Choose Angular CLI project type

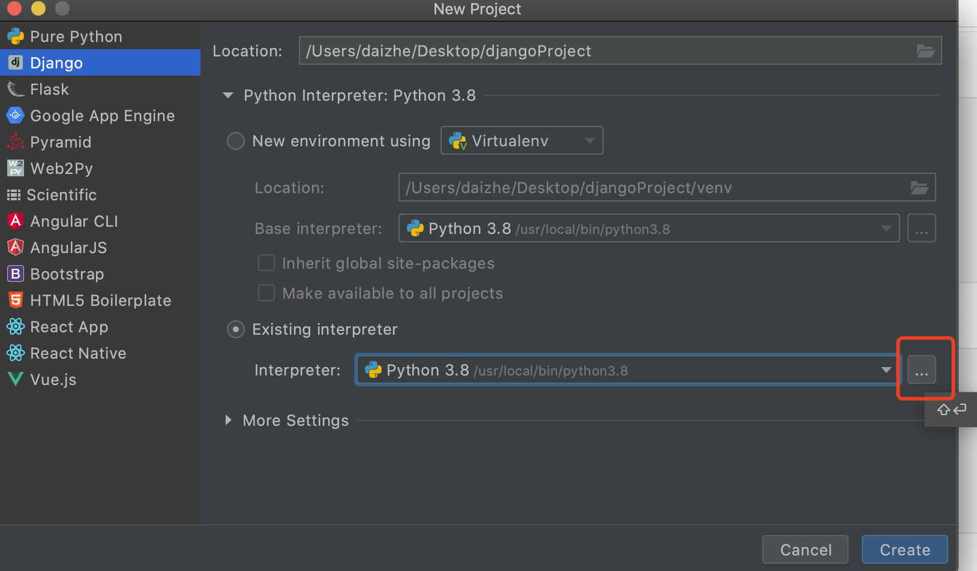pyautogui.click(x=100, y=221)
